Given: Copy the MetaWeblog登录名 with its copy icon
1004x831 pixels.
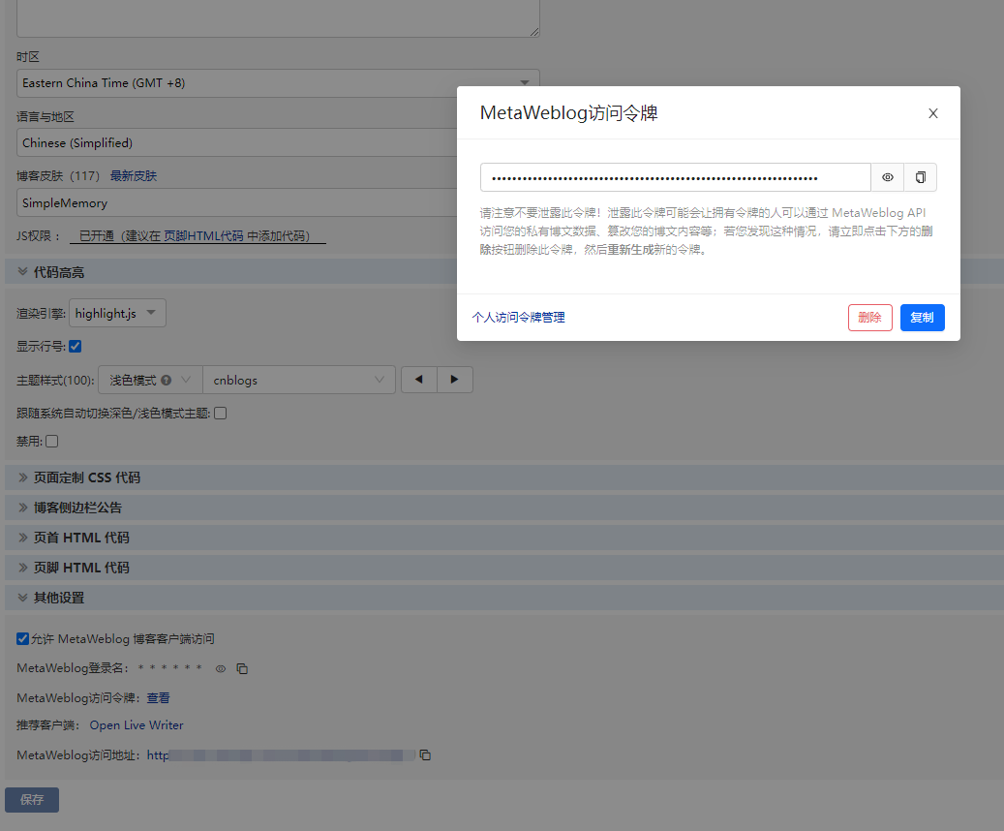Looking at the screenshot, I should tap(242, 669).
